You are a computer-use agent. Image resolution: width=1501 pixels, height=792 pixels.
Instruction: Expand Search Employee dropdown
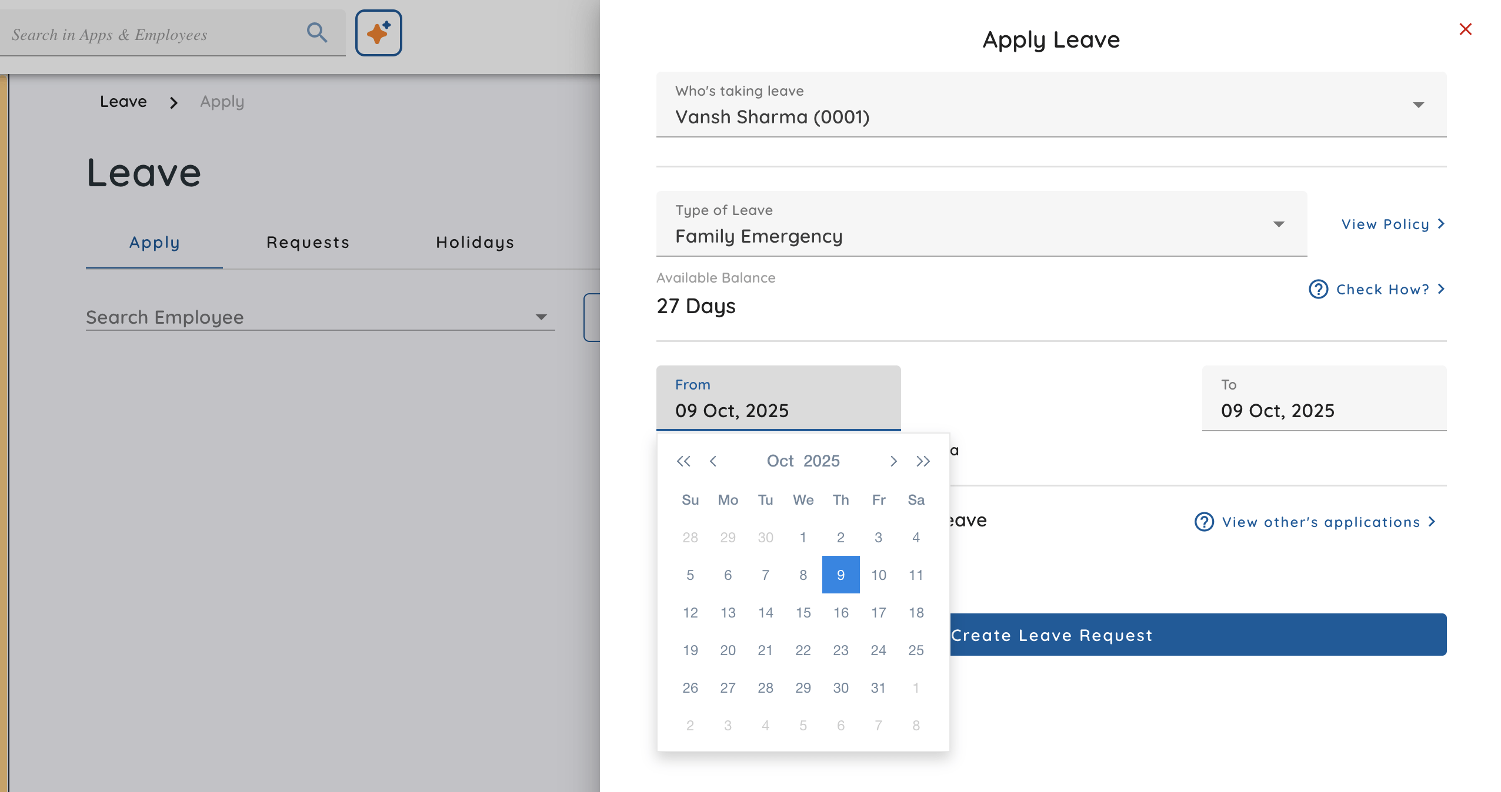541,317
